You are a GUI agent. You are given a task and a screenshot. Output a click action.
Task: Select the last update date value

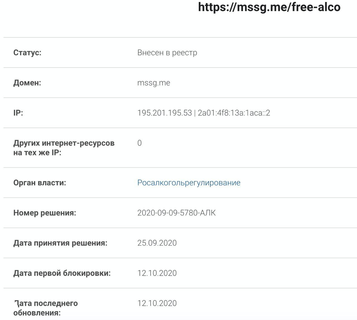tap(157, 303)
